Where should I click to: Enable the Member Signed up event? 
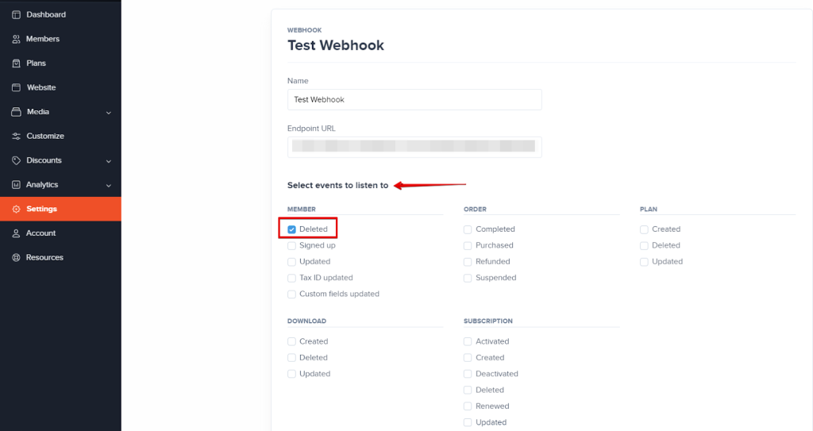(x=292, y=246)
